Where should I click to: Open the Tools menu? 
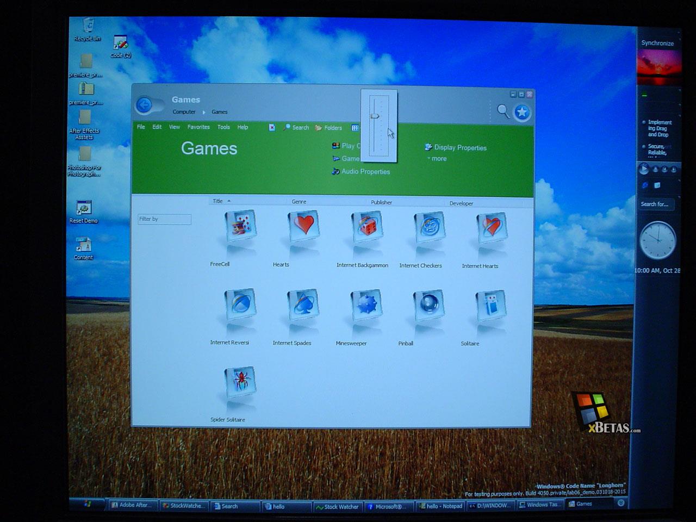(223, 127)
